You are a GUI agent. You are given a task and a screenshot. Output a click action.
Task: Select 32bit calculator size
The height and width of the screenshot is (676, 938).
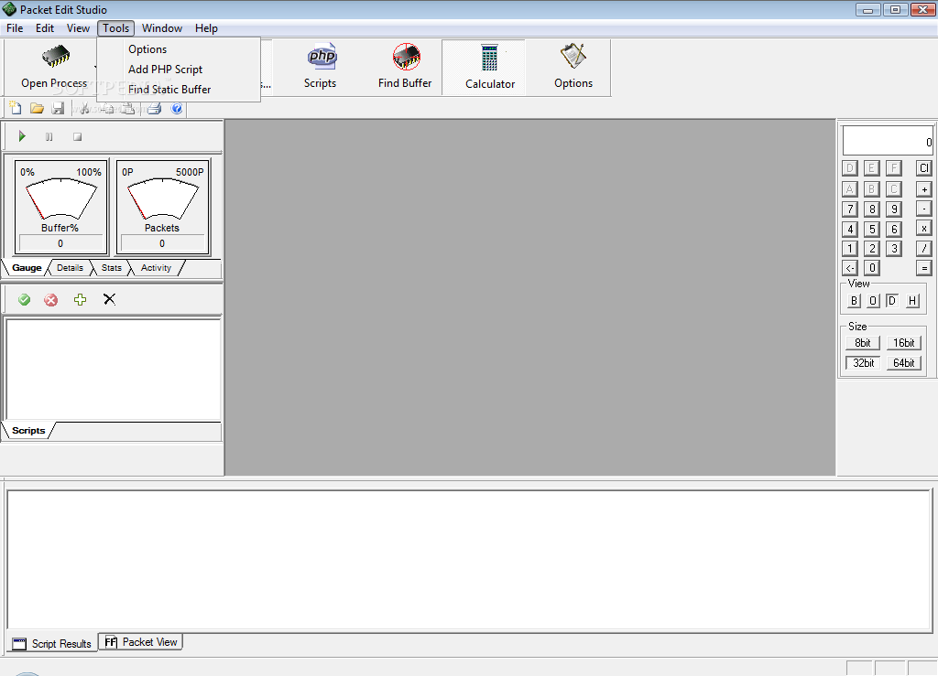click(x=863, y=362)
